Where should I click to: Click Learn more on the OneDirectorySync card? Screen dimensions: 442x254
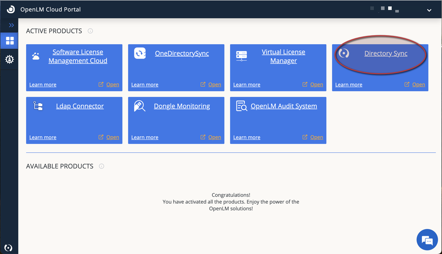click(x=144, y=84)
